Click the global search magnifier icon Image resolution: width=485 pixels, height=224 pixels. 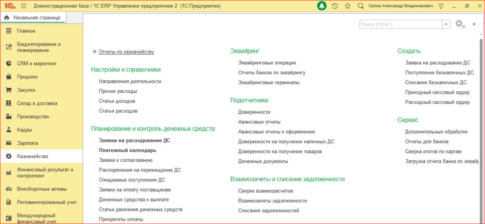pyautogui.click(x=361, y=6)
